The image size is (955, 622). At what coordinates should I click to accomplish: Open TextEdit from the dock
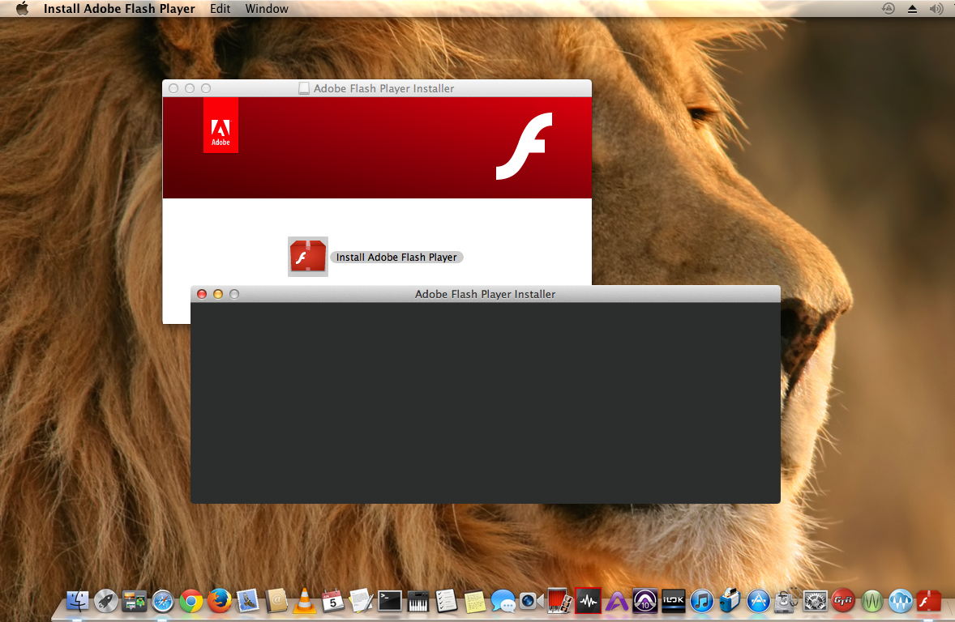tap(362, 601)
